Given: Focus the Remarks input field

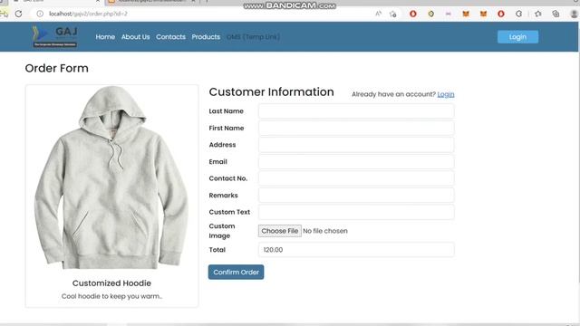Looking at the screenshot, I should pos(356,196).
